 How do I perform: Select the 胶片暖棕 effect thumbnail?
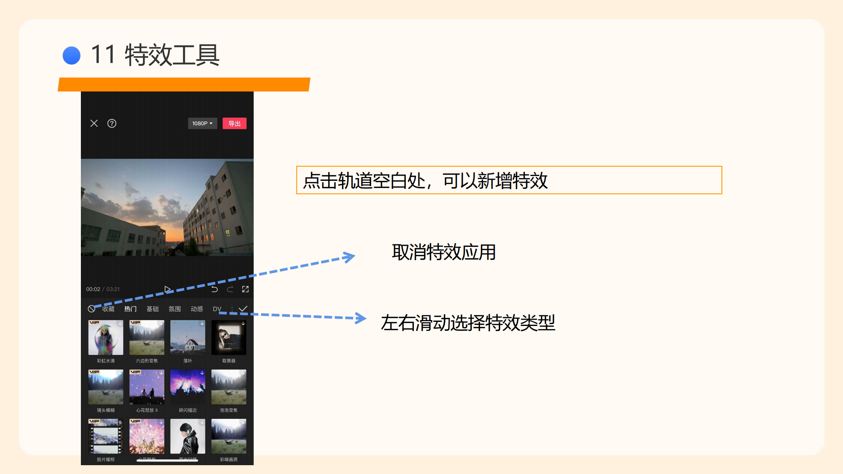[x=106, y=436]
